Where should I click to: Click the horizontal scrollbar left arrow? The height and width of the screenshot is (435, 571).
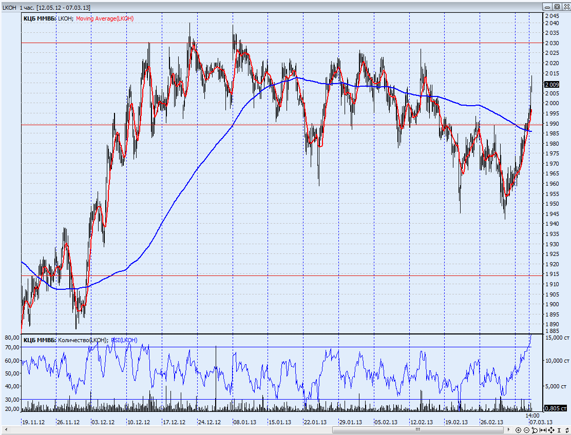click(6, 430)
